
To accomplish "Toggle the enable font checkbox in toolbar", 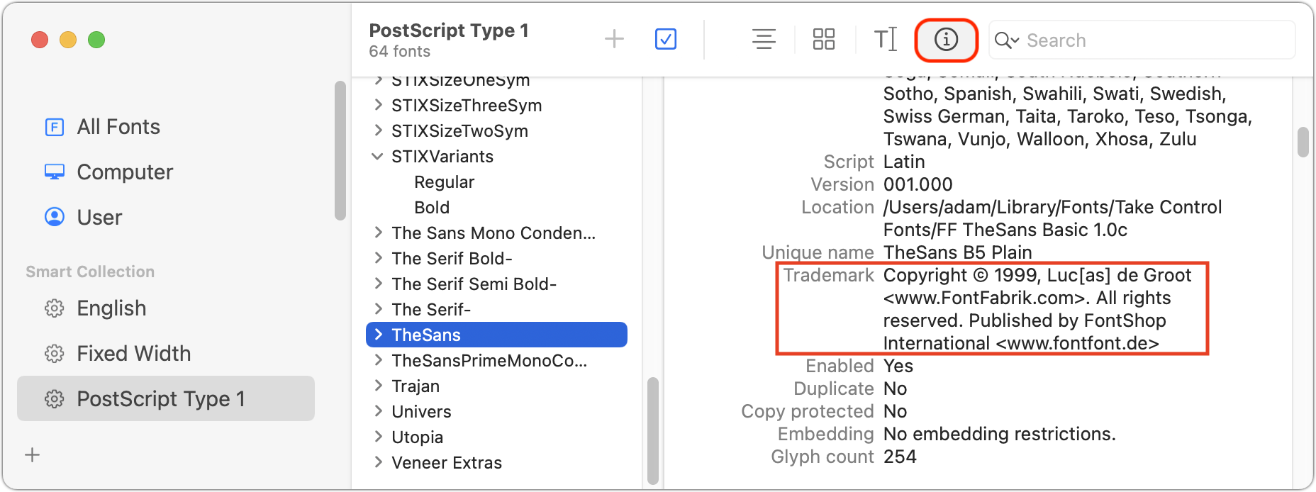I will [665, 40].
